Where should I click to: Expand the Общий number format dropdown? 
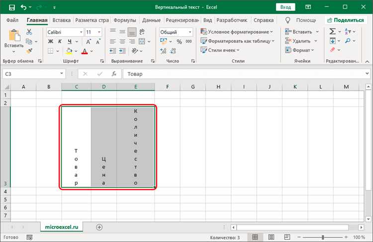click(x=190, y=32)
